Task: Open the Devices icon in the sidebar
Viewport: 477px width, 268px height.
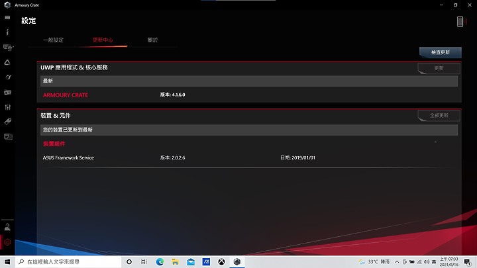Action: click(8, 47)
